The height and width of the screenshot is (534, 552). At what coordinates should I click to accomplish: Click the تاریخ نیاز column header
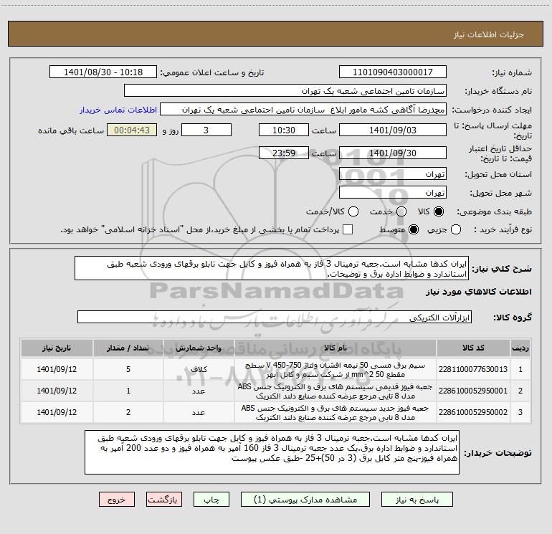point(57,348)
